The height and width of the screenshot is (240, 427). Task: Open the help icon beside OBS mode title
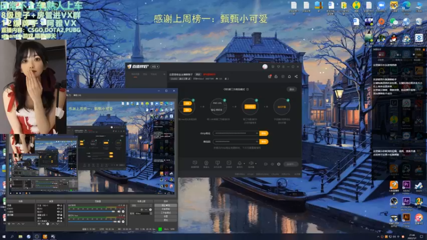click(x=248, y=89)
